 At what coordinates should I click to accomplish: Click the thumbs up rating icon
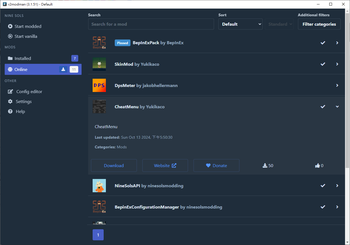click(317, 166)
